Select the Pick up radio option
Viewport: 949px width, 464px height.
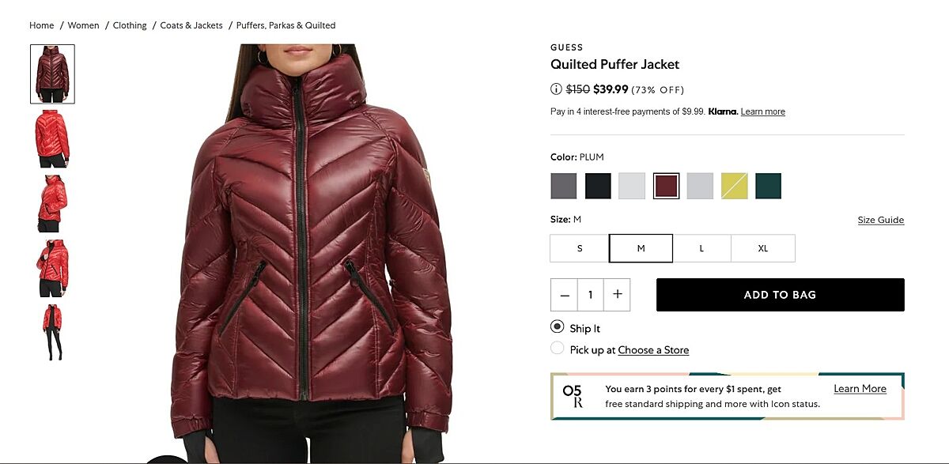pyautogui.click(x=557, y=349)
